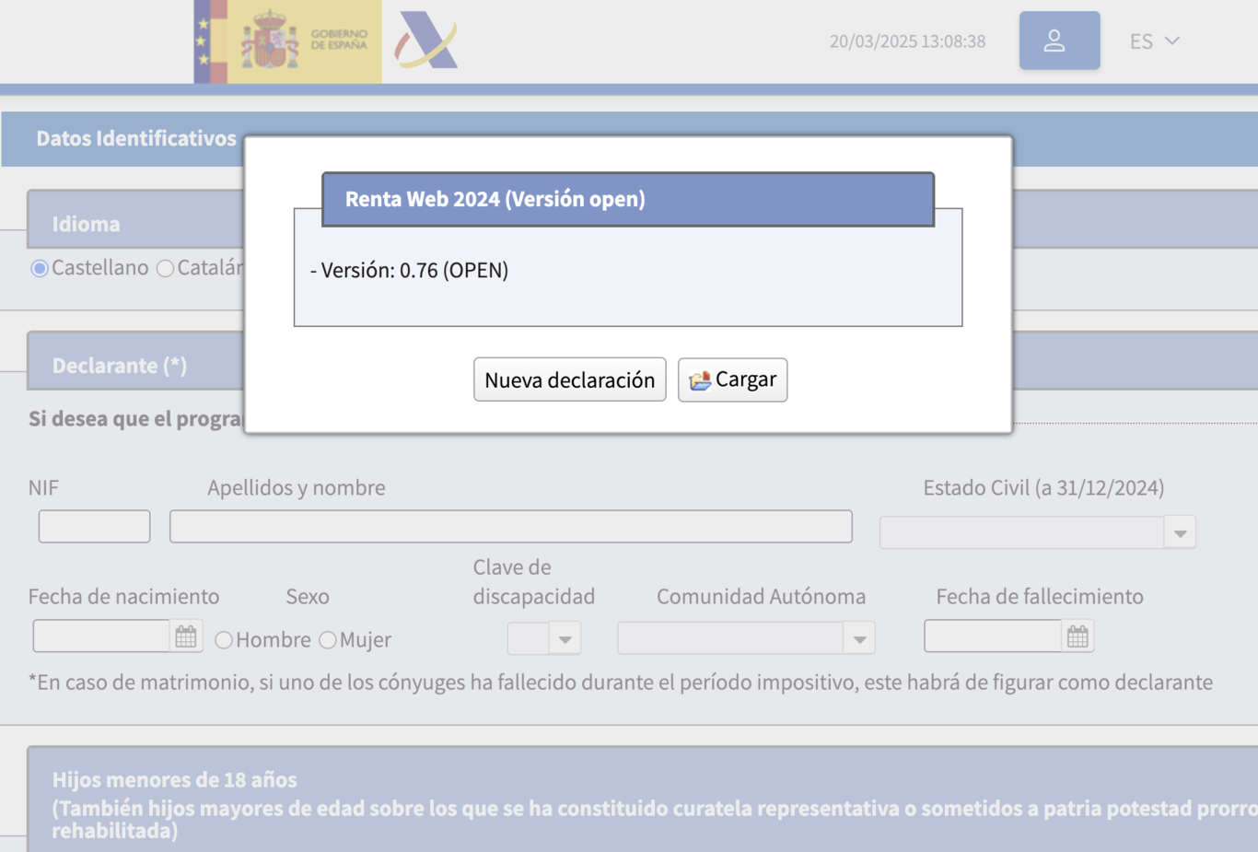Click the Idioma section header

pyautogui.click(x=86, y=224)
